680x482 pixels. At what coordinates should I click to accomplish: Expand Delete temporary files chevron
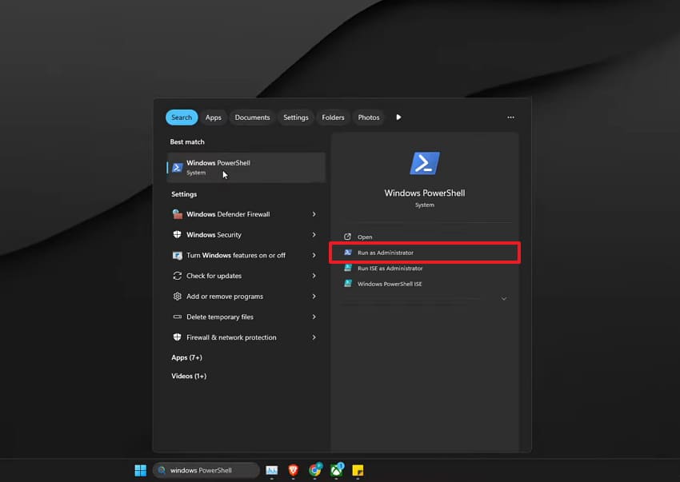[x=314, y=317]
